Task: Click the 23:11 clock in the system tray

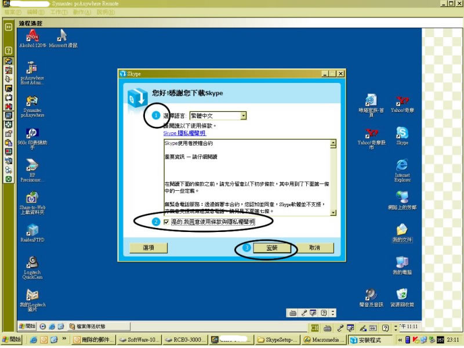Action: pos(453,340)
